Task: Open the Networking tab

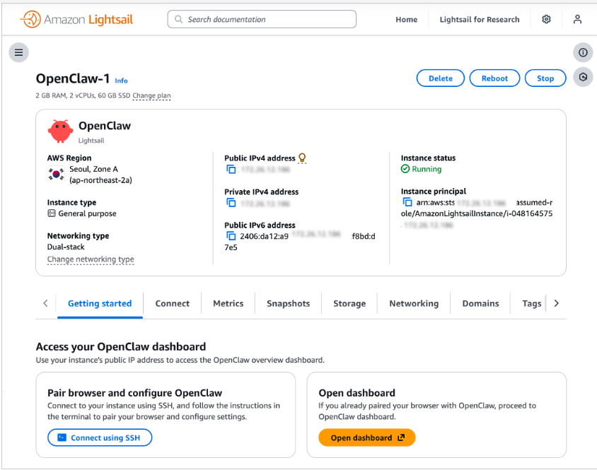Action: click(414, 303)
